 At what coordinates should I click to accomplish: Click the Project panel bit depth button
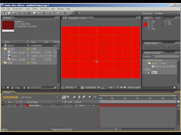tap(18, 88)
